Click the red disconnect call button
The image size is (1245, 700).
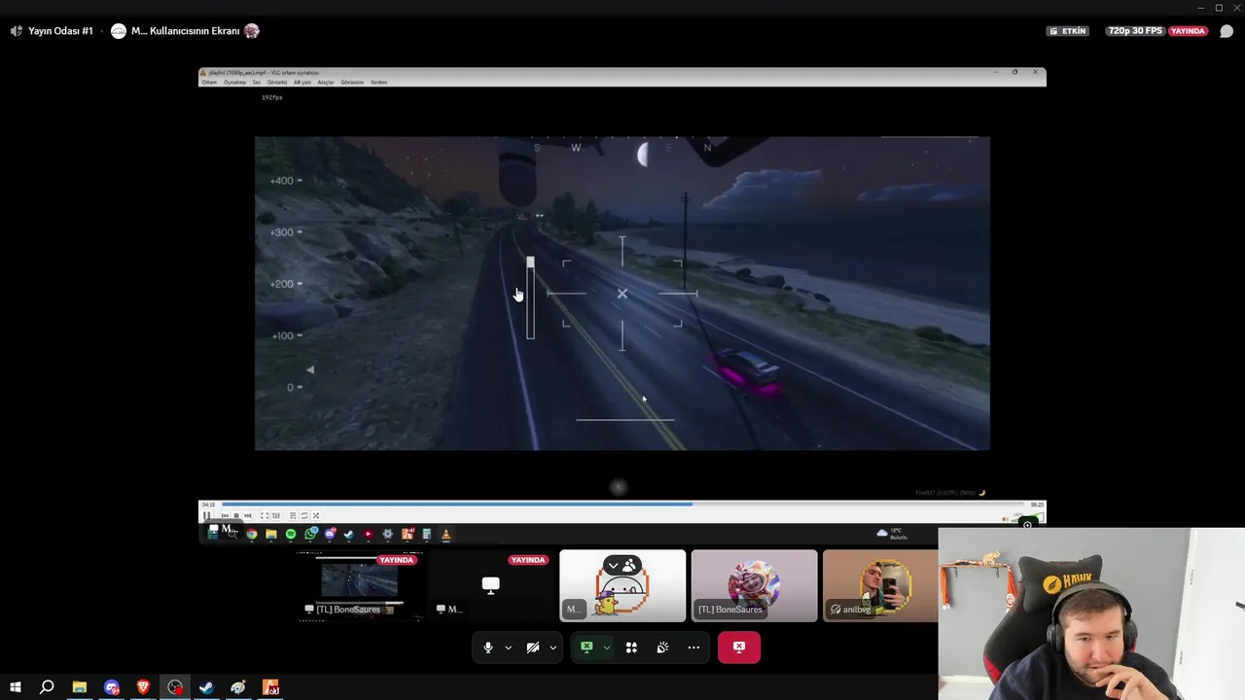pyautogui.click(x=739, y=647)
